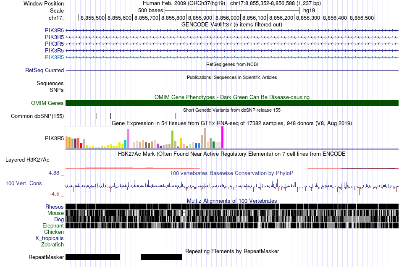399x267 pixels.
Task: Click the 8,856,300 coordinate on the ruler
Action: tap(308, 18)
